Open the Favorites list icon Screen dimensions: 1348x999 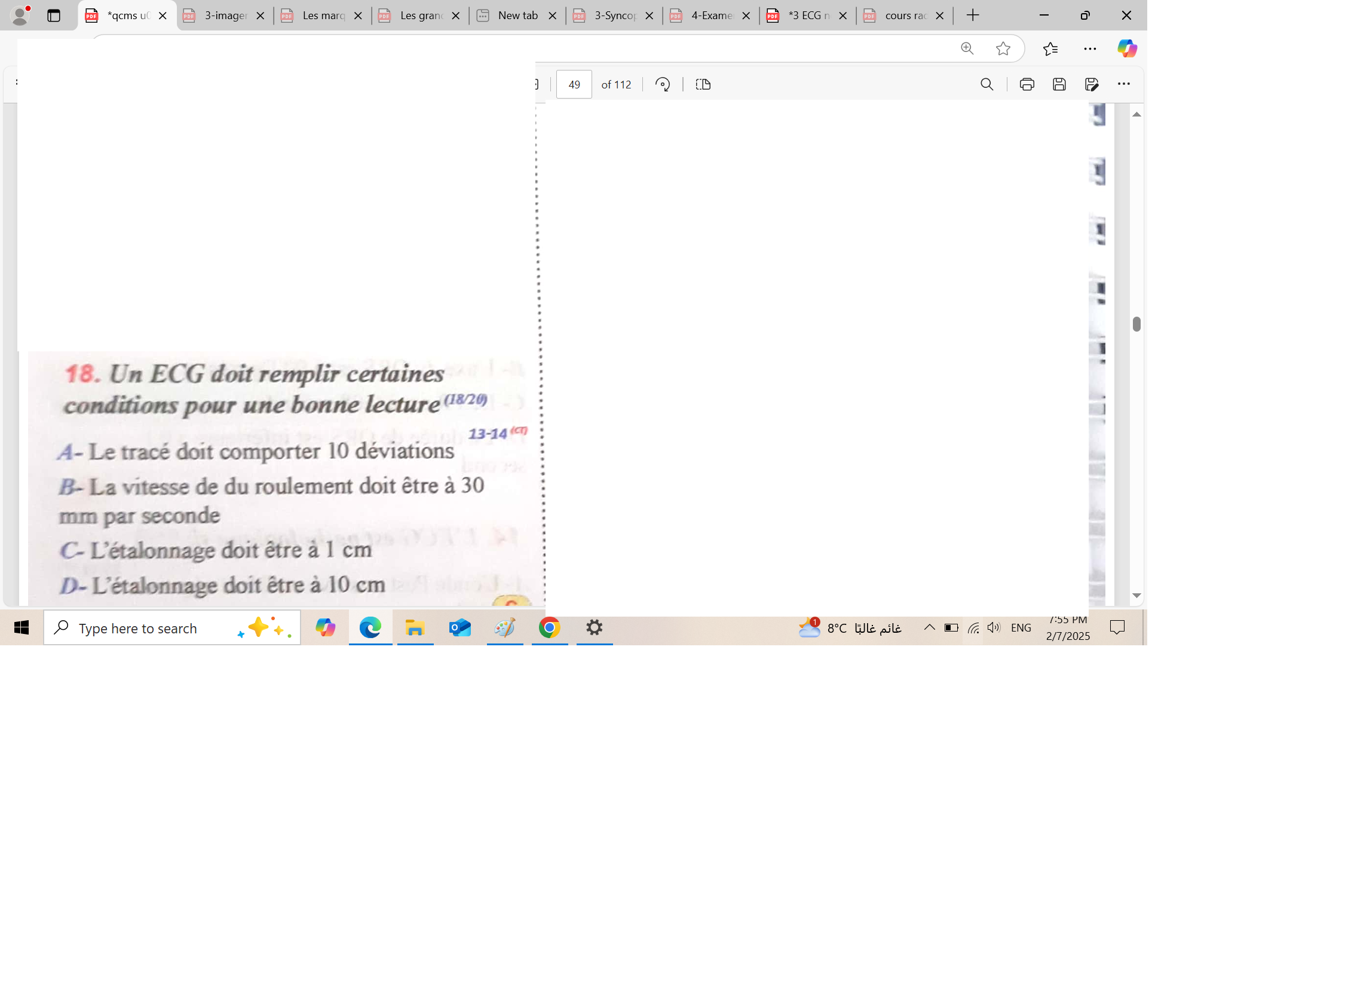1050,48
